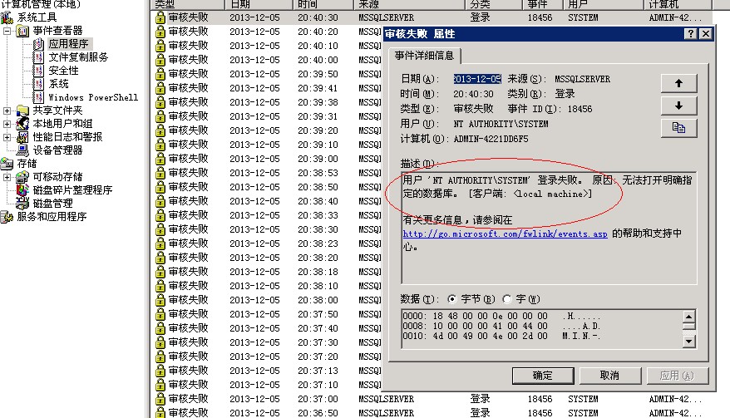Open the 安全性 event log
Image resolution: width=730 pixels, height=418 pixels.
point(63,71)
